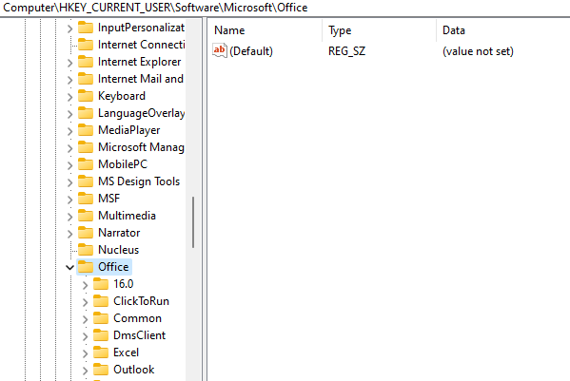Expand the Multimedia key
The width and height of the screenshot is (570, 381).
point(69,217)
